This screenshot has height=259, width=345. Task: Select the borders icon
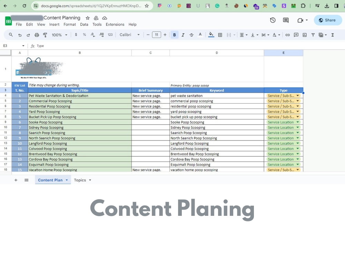tap(220, 35)
